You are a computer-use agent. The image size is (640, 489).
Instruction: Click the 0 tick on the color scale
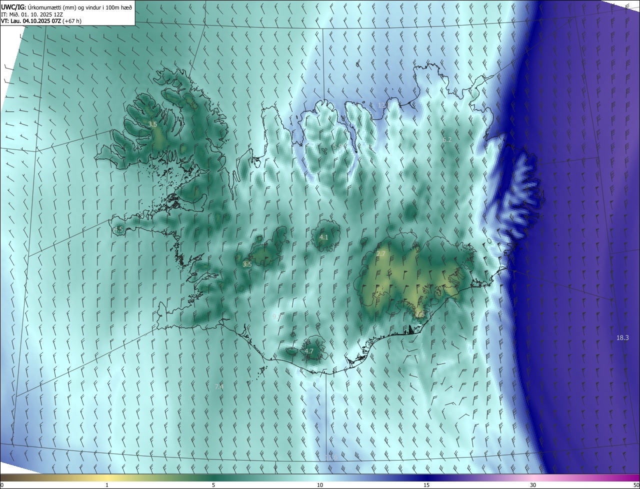(2, 485)
